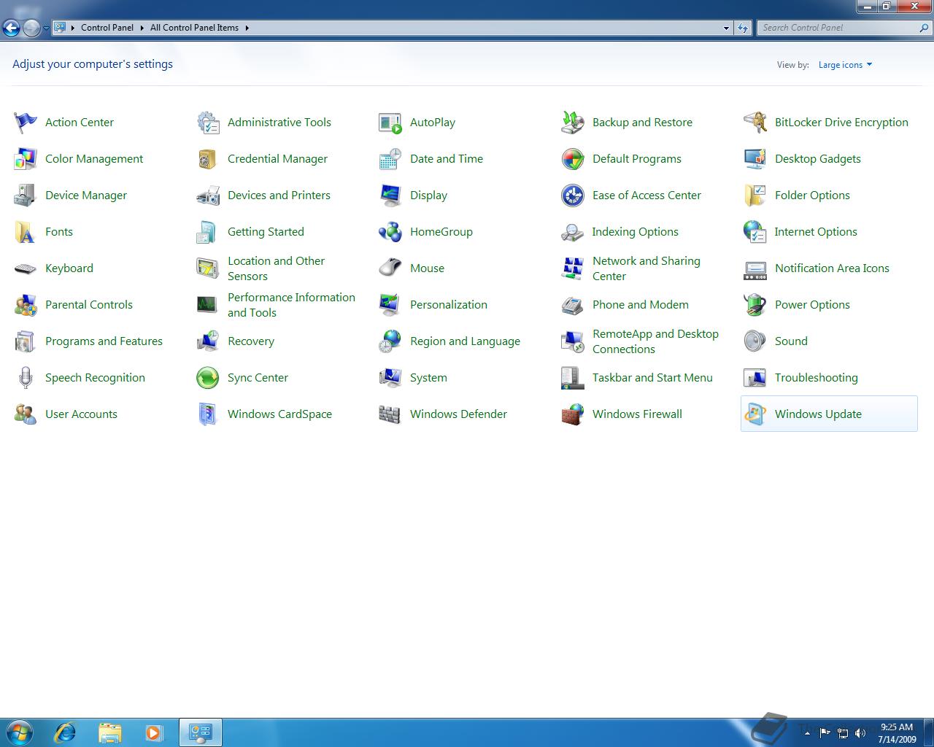
Task: Open the recent pages dropdown beside Forward
Action: coord(46,28)
